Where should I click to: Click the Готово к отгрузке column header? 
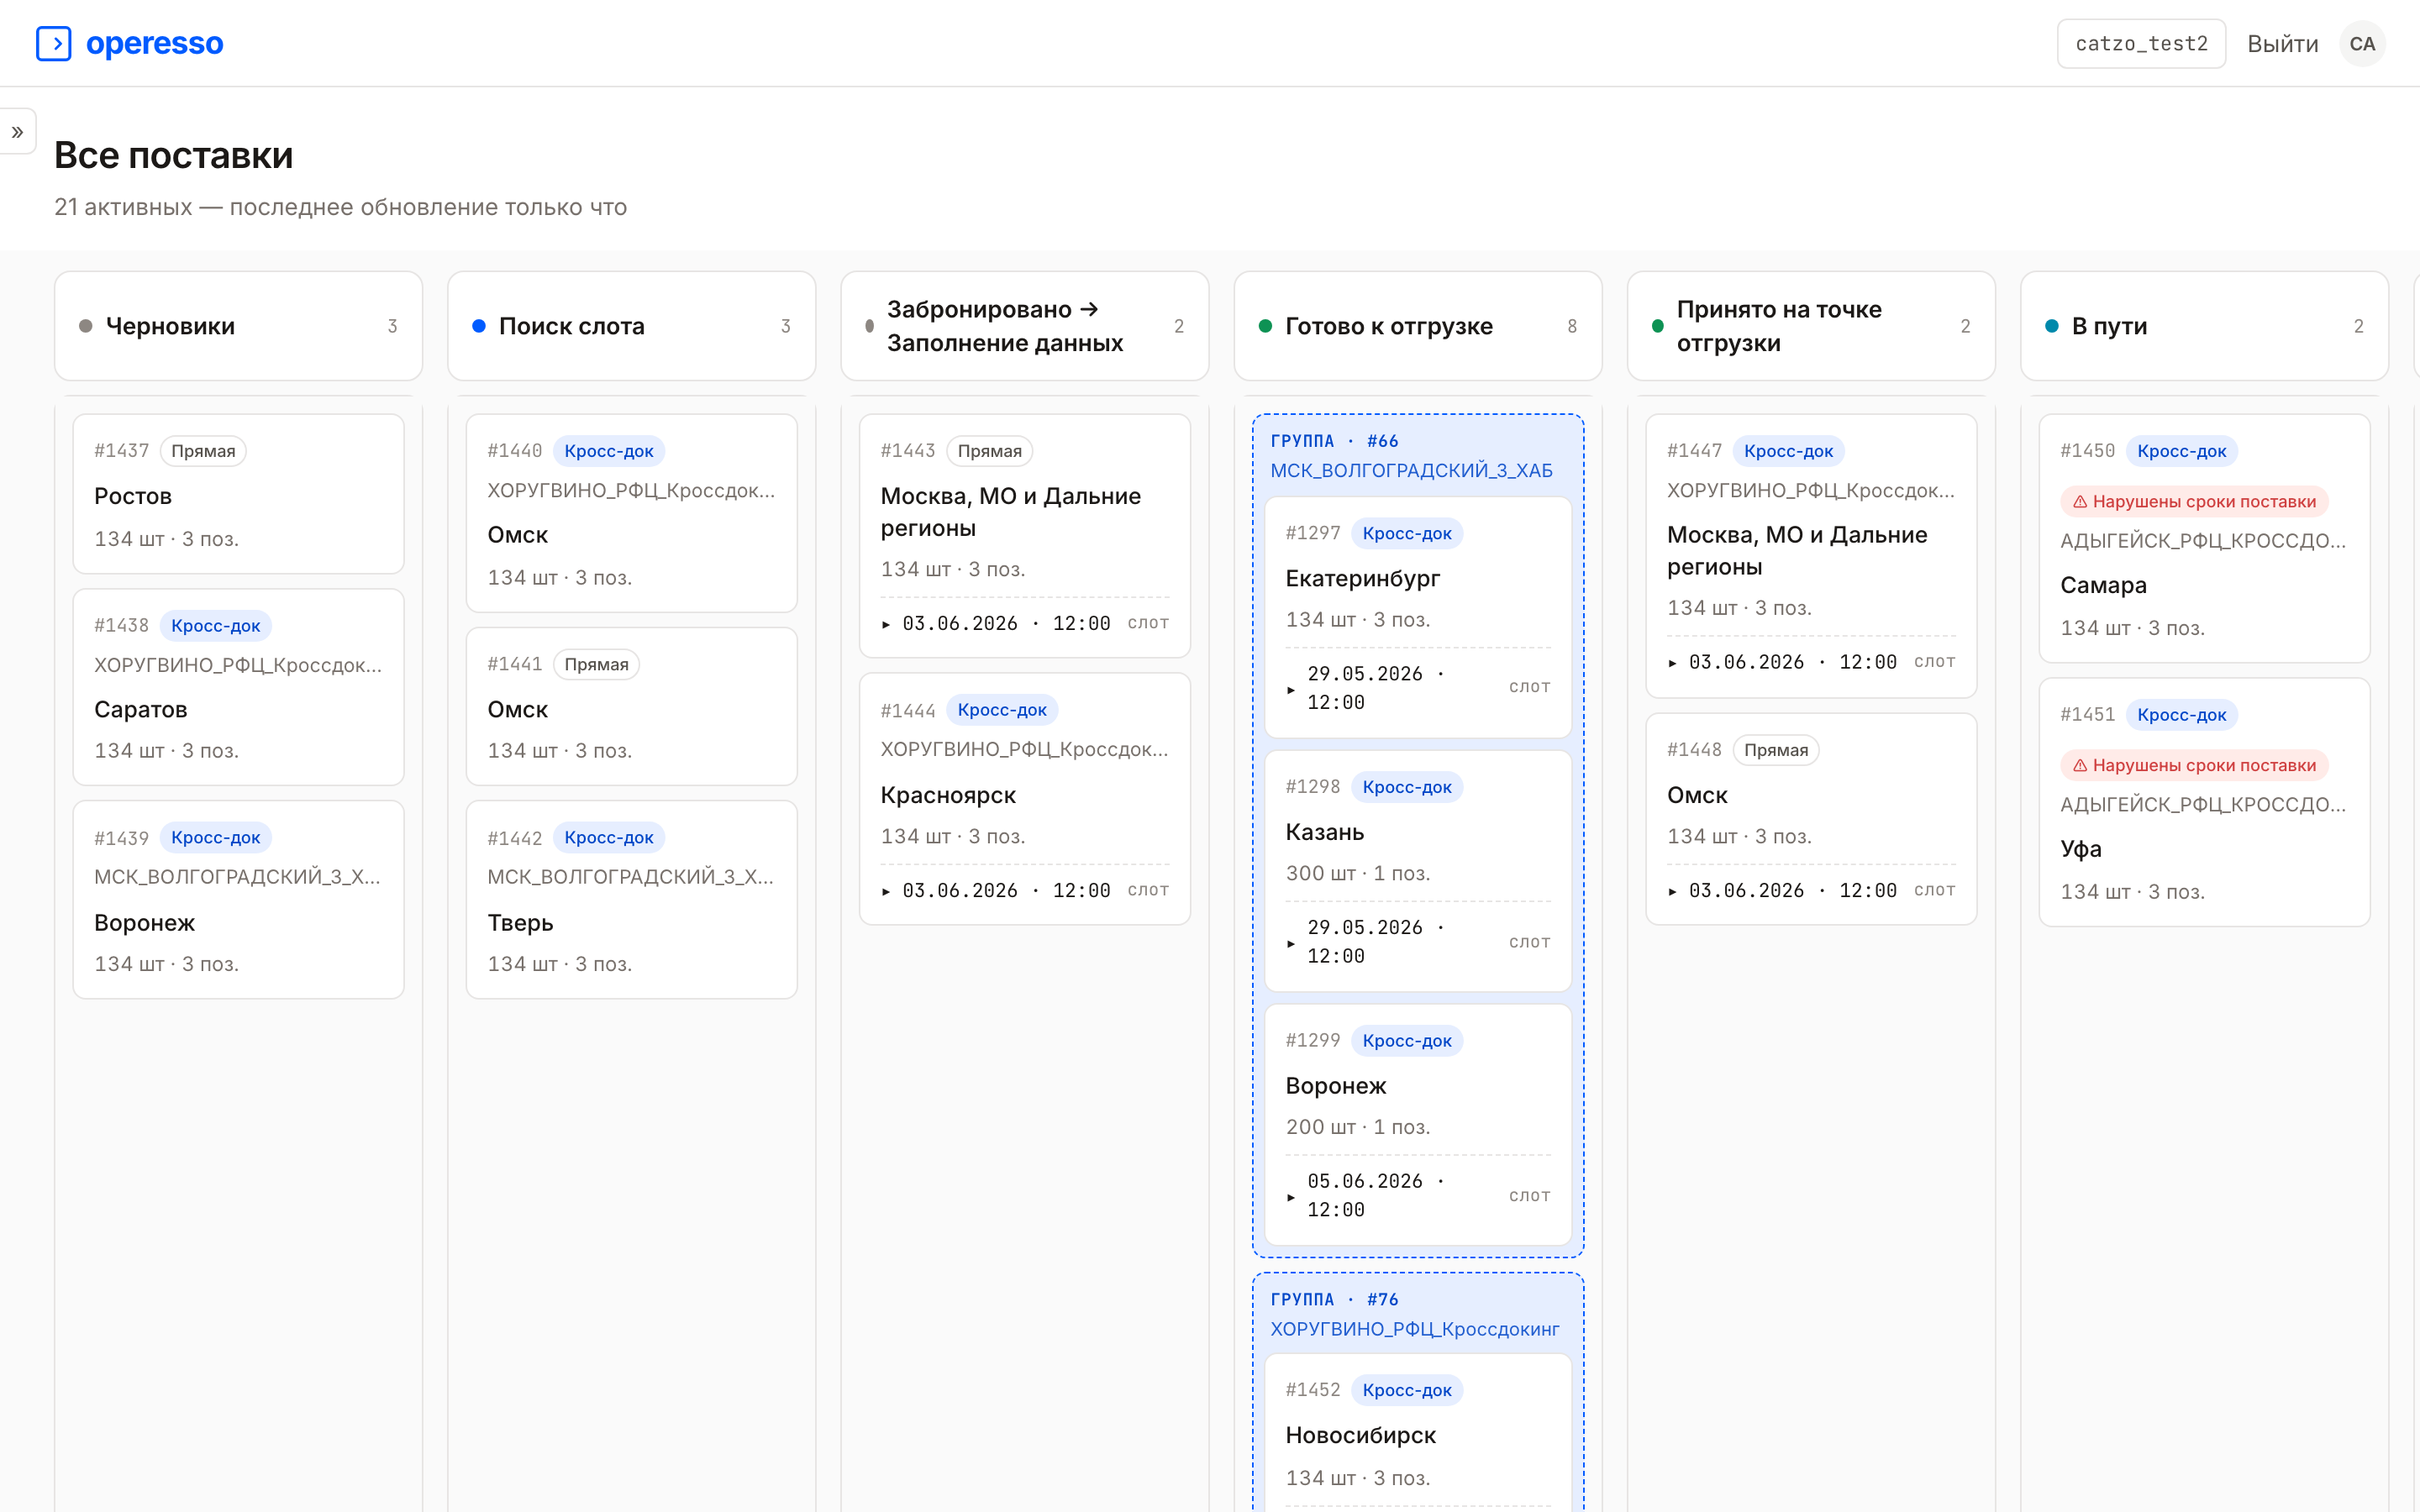[x=1418, y=326]
